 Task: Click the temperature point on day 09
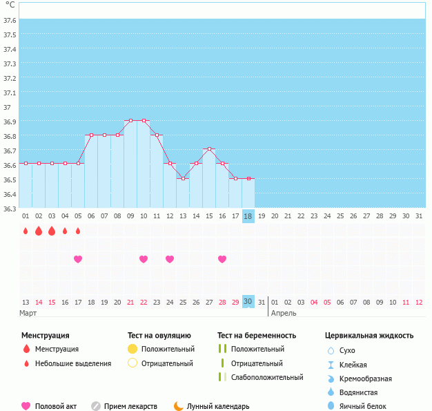coord(130,120)
